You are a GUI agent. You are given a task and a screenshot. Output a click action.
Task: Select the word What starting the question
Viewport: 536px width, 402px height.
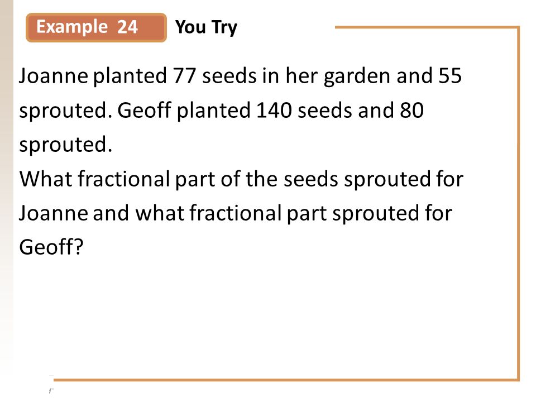click(x=46, y=179)
